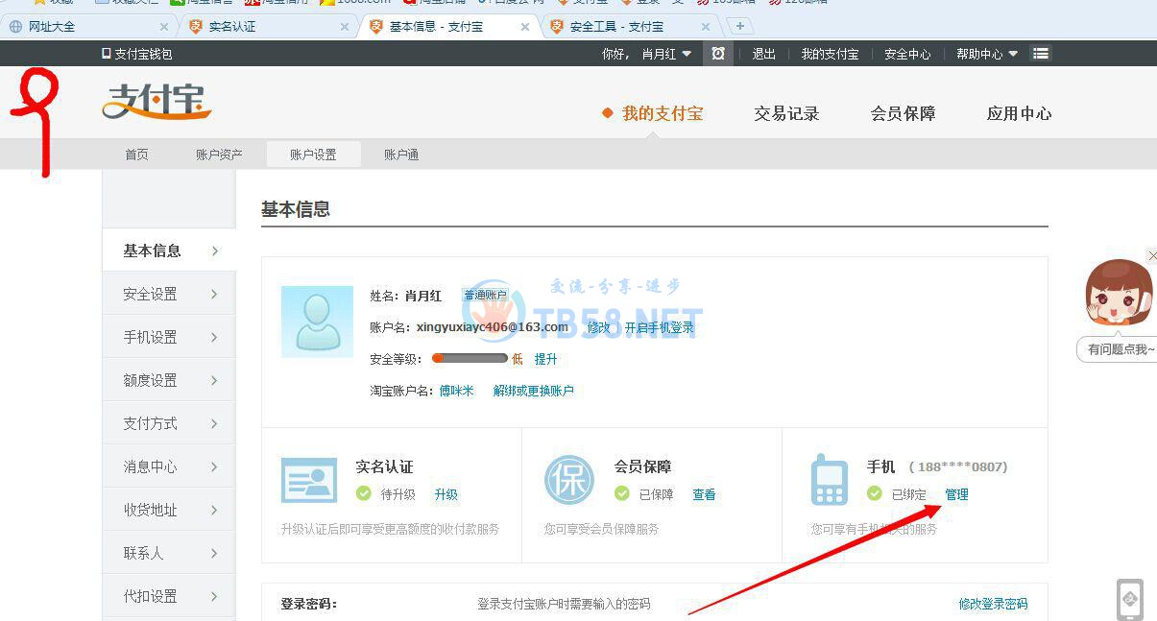Click the 退出 logout link
The height and width of the screenshot is (621, 1157).
coord(763,54)
